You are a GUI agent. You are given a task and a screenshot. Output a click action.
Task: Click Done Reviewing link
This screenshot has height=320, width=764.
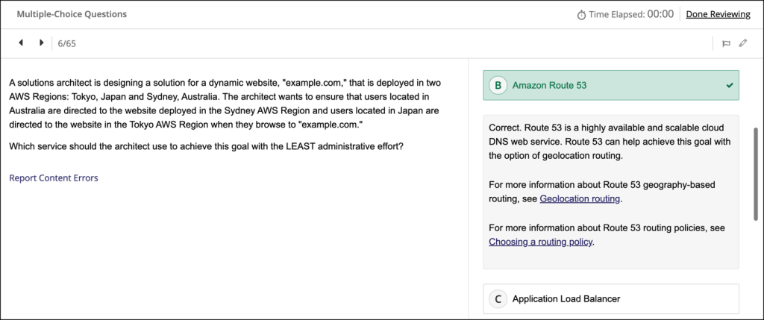(718, 14)
